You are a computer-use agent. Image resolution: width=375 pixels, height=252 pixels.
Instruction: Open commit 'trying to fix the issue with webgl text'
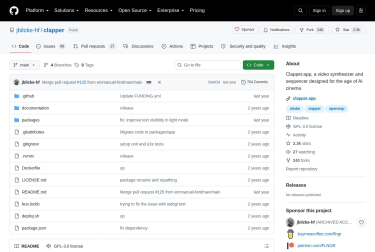pyautogui.click(x=152, y=204)
